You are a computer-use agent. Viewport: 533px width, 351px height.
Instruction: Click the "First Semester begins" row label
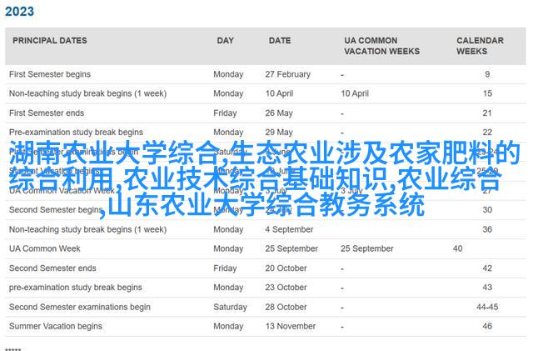pyautogui.click(x=50, y=74)
